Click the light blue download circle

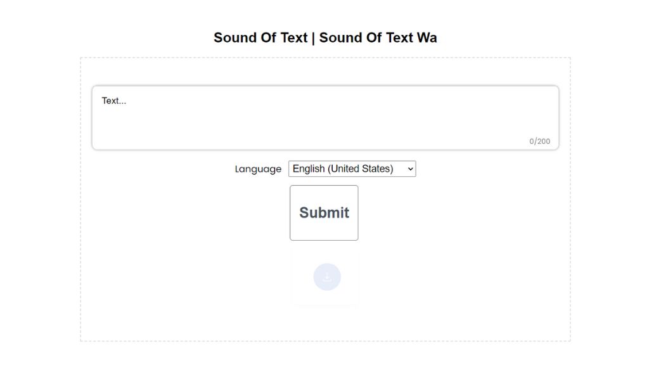click(327, 277)
